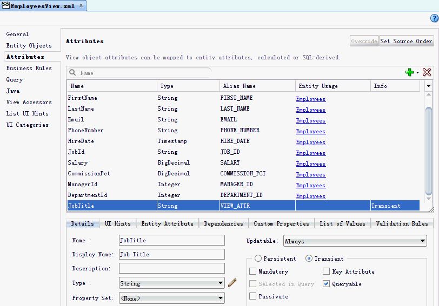
Task: Close the EmployeesView.xml tab
Action: 81,5
